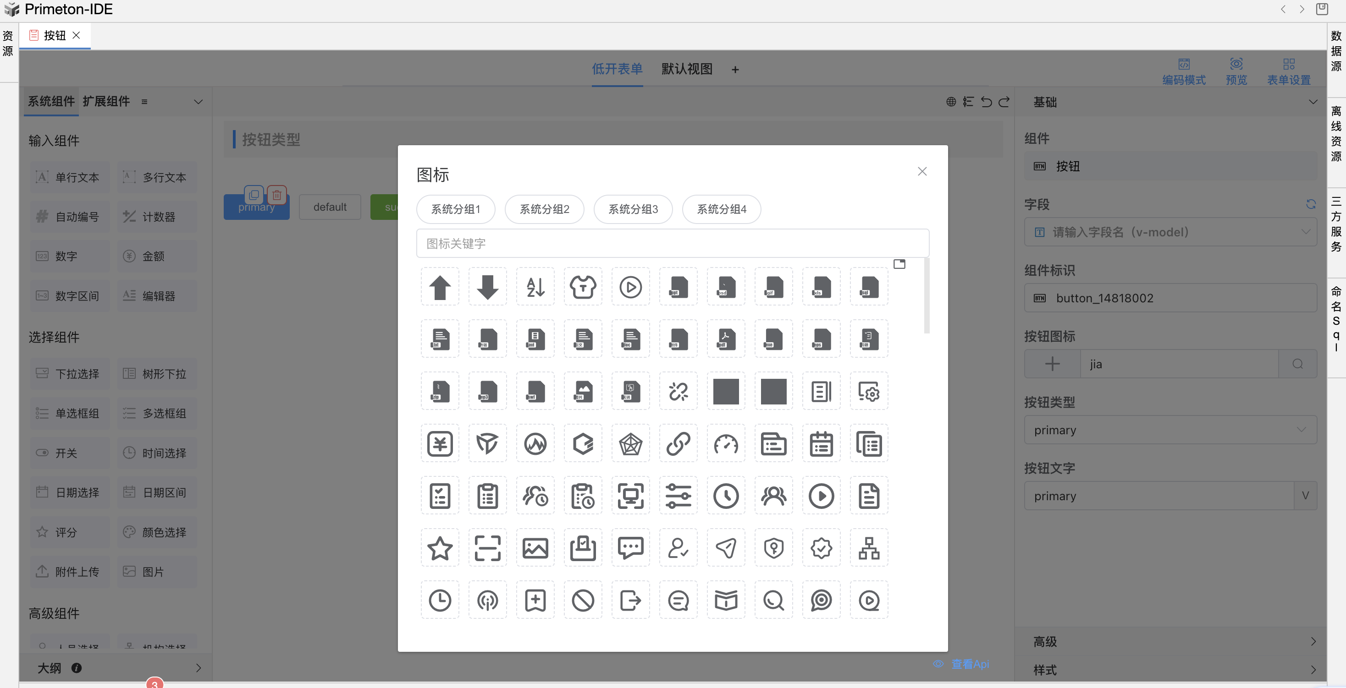Select the sliders settings icon
Viewport: 1346px width, 688px height.
678,496
